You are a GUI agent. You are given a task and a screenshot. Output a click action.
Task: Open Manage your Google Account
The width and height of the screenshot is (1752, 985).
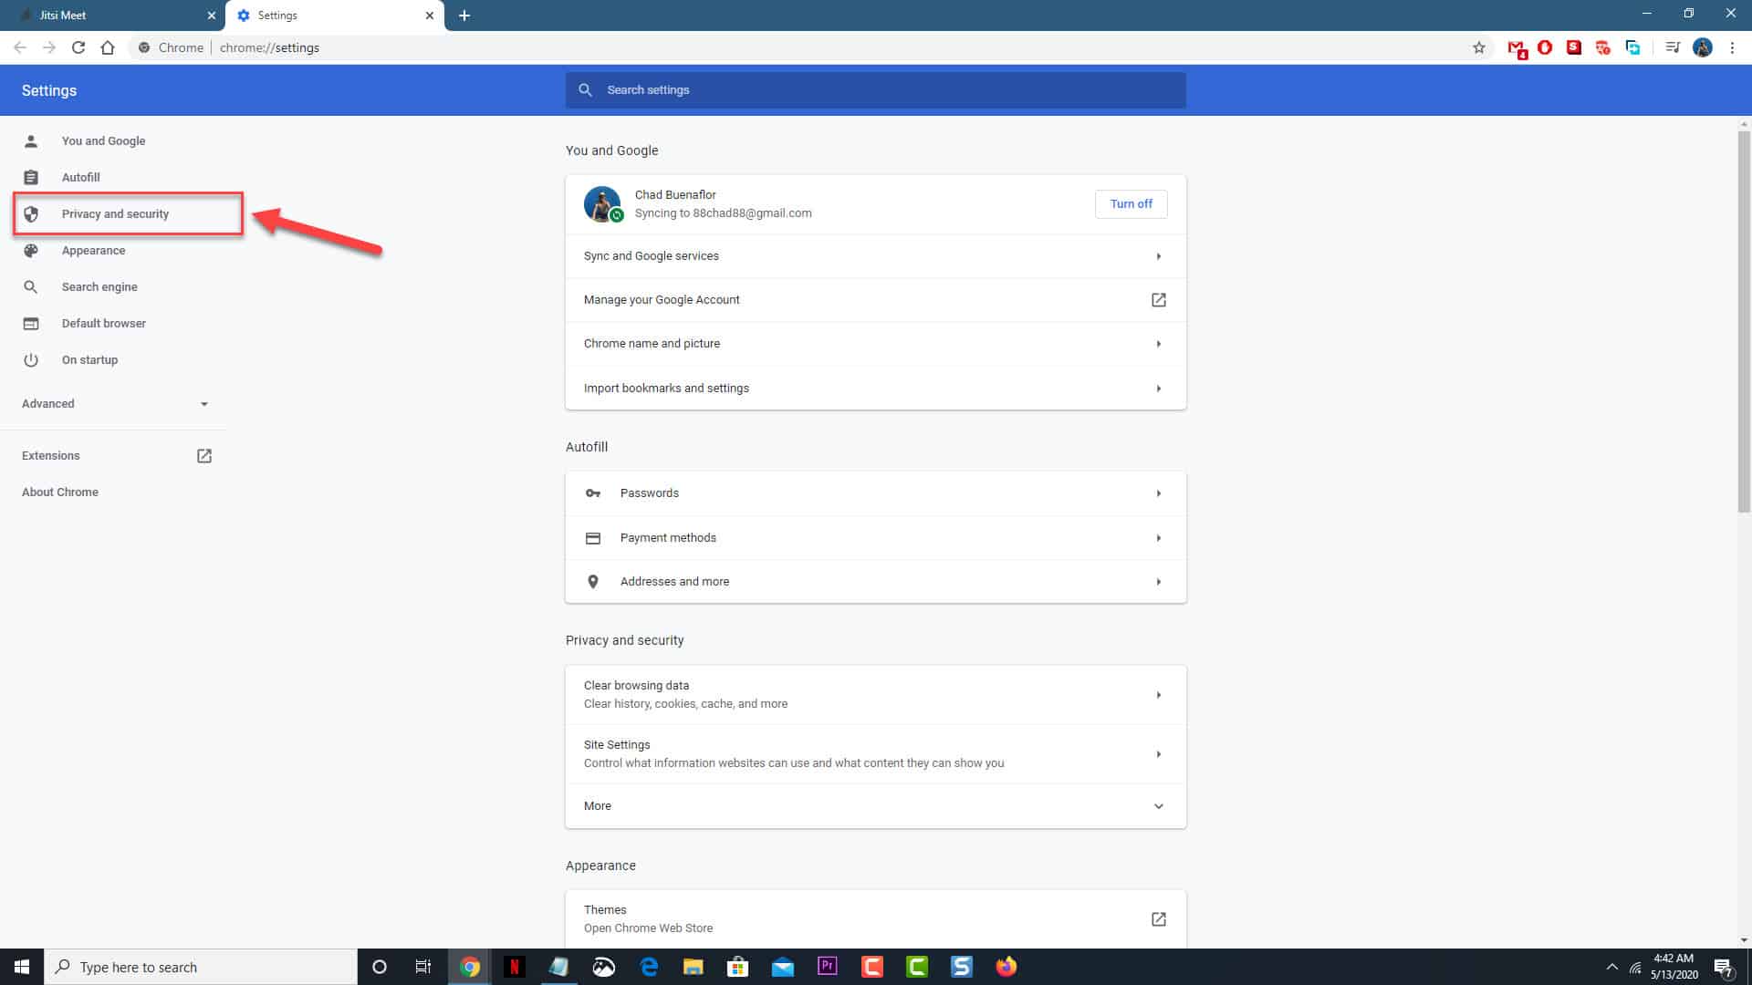[876, 299]
